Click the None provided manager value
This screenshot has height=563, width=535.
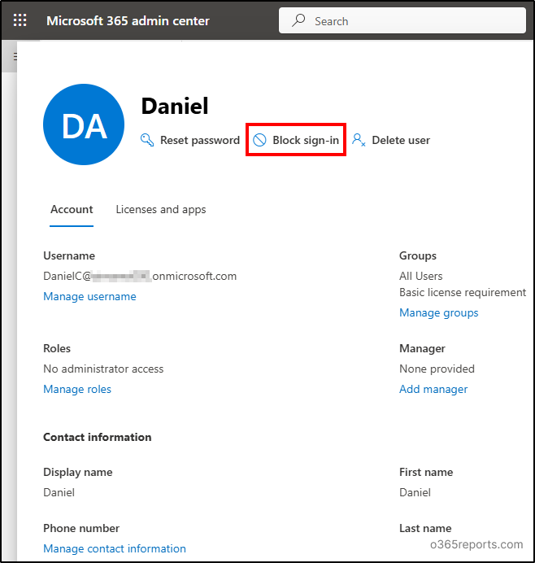[x=437, y=369]
